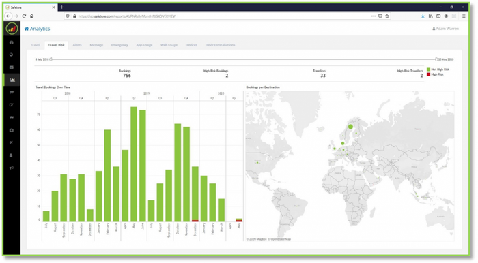The height and width of the screenshot is (263, 478).
Task: Switch to the Emergency tab
Action: [119, 45]
